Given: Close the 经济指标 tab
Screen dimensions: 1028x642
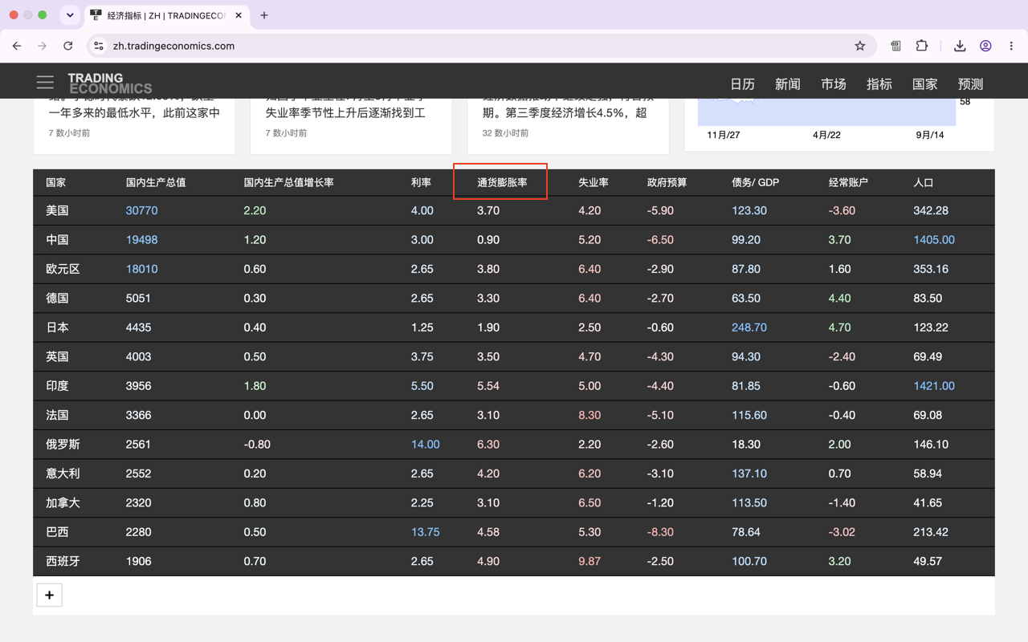Looking at the screenshot, I should click(239, 15).
